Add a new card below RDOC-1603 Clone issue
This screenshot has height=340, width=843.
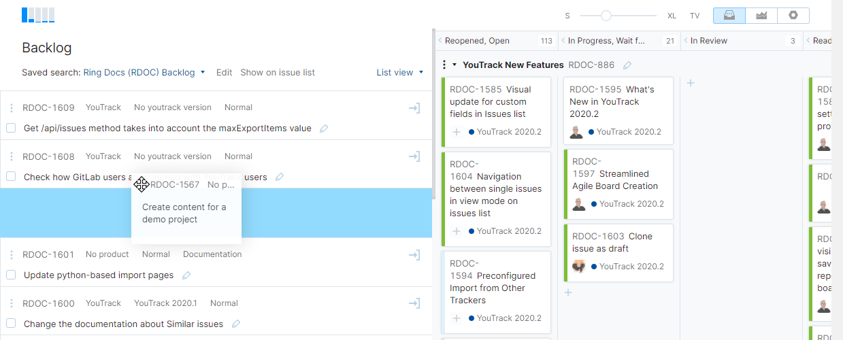568,292
